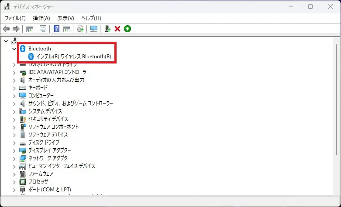Click the プロセッサ icon
341x207 pixels.
point(23,182)
